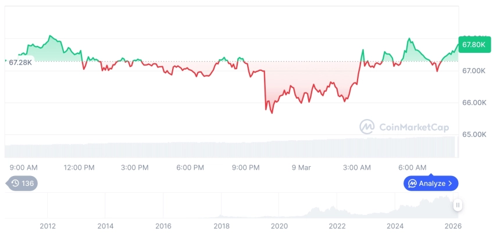Click the 67.28K opening price label
Viewport: 500px width, 233px height.
(x=20, y=62)
